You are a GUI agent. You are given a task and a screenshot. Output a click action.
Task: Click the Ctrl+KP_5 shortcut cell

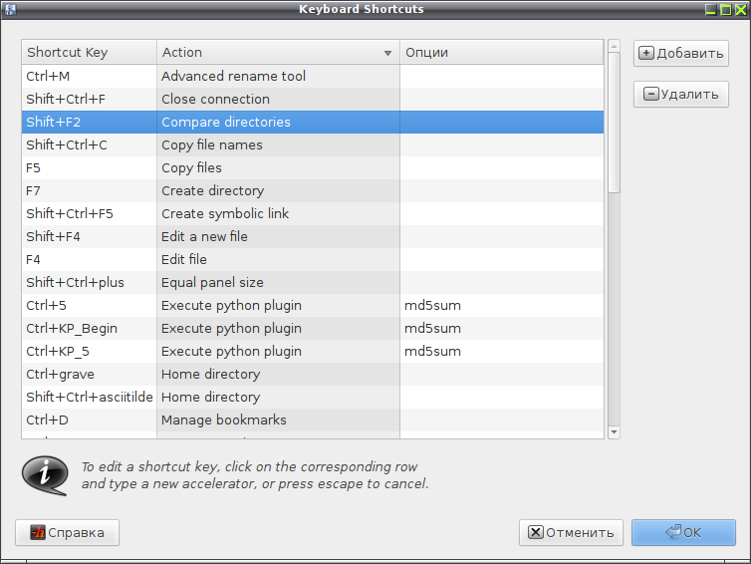[x=89, y=351]
